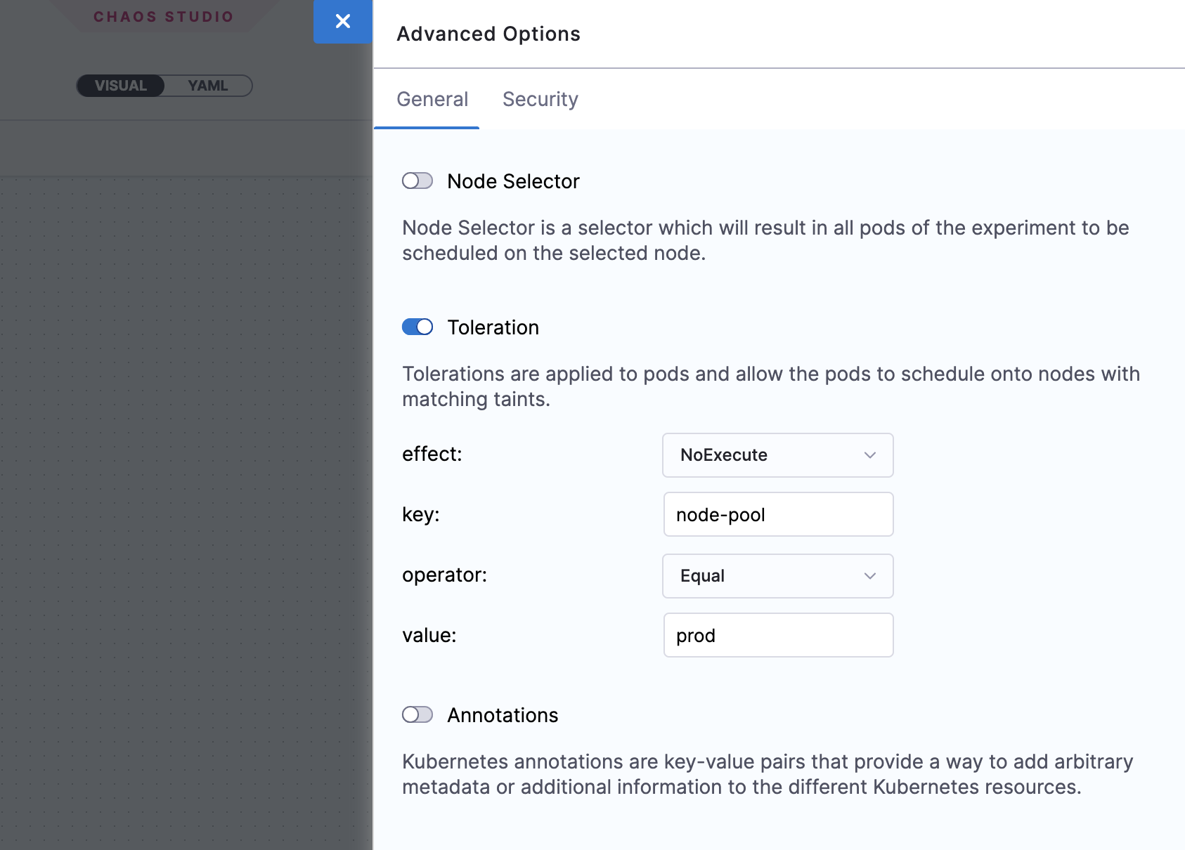Select the General tab
Screen dimensions: 1185x850
tap(432, 100)
